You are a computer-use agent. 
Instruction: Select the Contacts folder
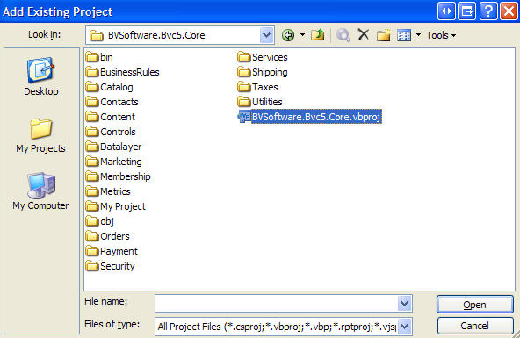tap(112, 102)
